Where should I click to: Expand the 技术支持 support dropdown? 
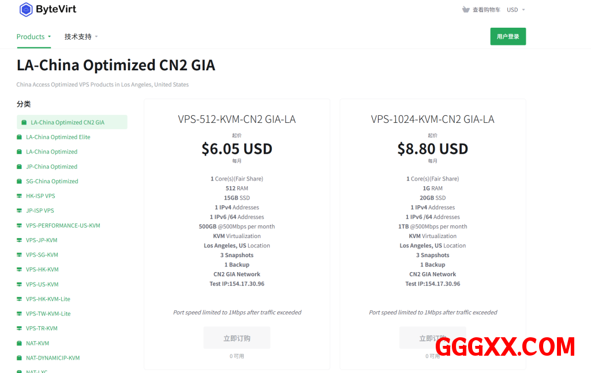click(81, 37)
